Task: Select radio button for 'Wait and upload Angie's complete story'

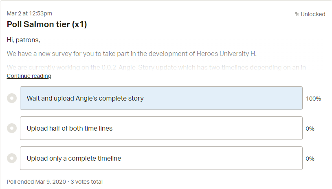Action: 12,98
